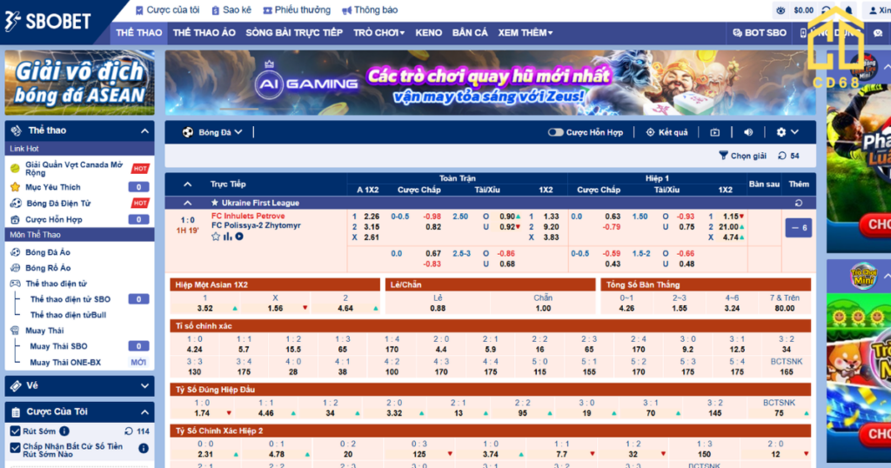Open SÒNG BÀI TRỰC TIẾP tab
This screenshot has height=468, width=891.
[x=294, y=33]
